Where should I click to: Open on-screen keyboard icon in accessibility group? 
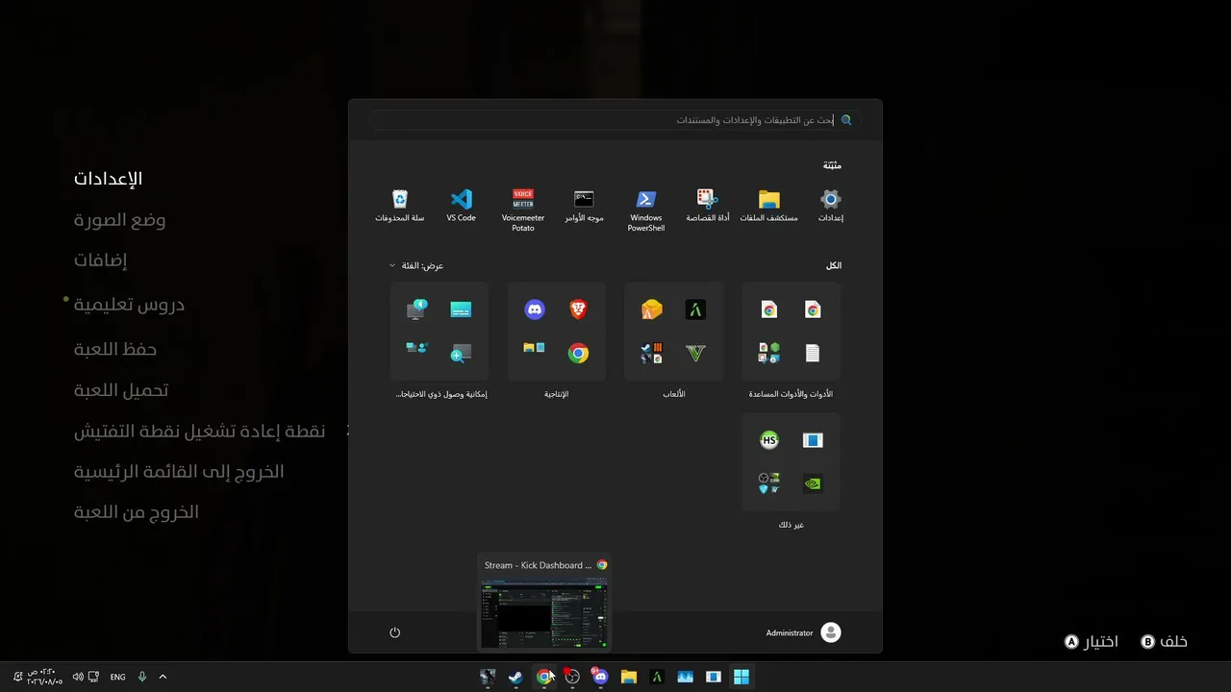click(461, 309)
